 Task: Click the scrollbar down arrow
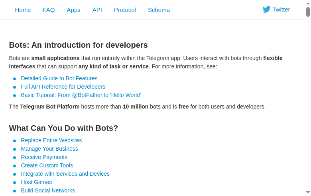308,192
